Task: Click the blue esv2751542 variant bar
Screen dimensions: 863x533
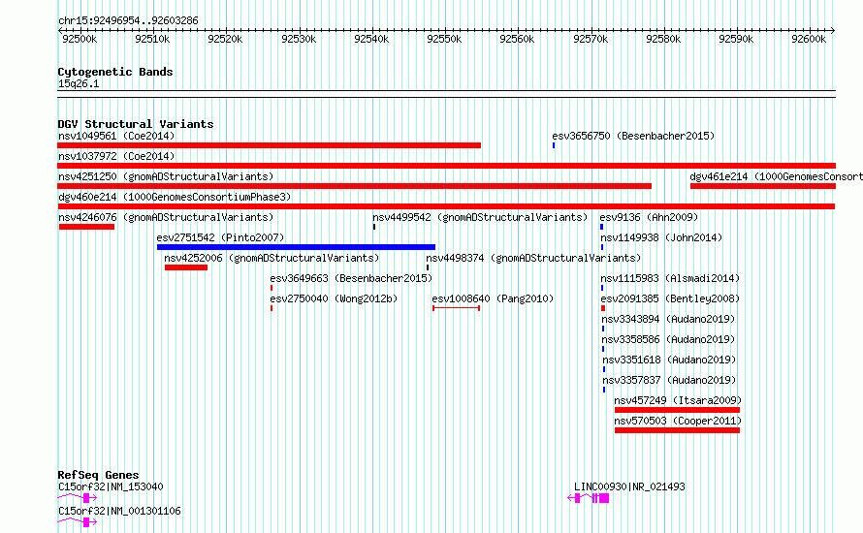Action: [x=296, y=247]
